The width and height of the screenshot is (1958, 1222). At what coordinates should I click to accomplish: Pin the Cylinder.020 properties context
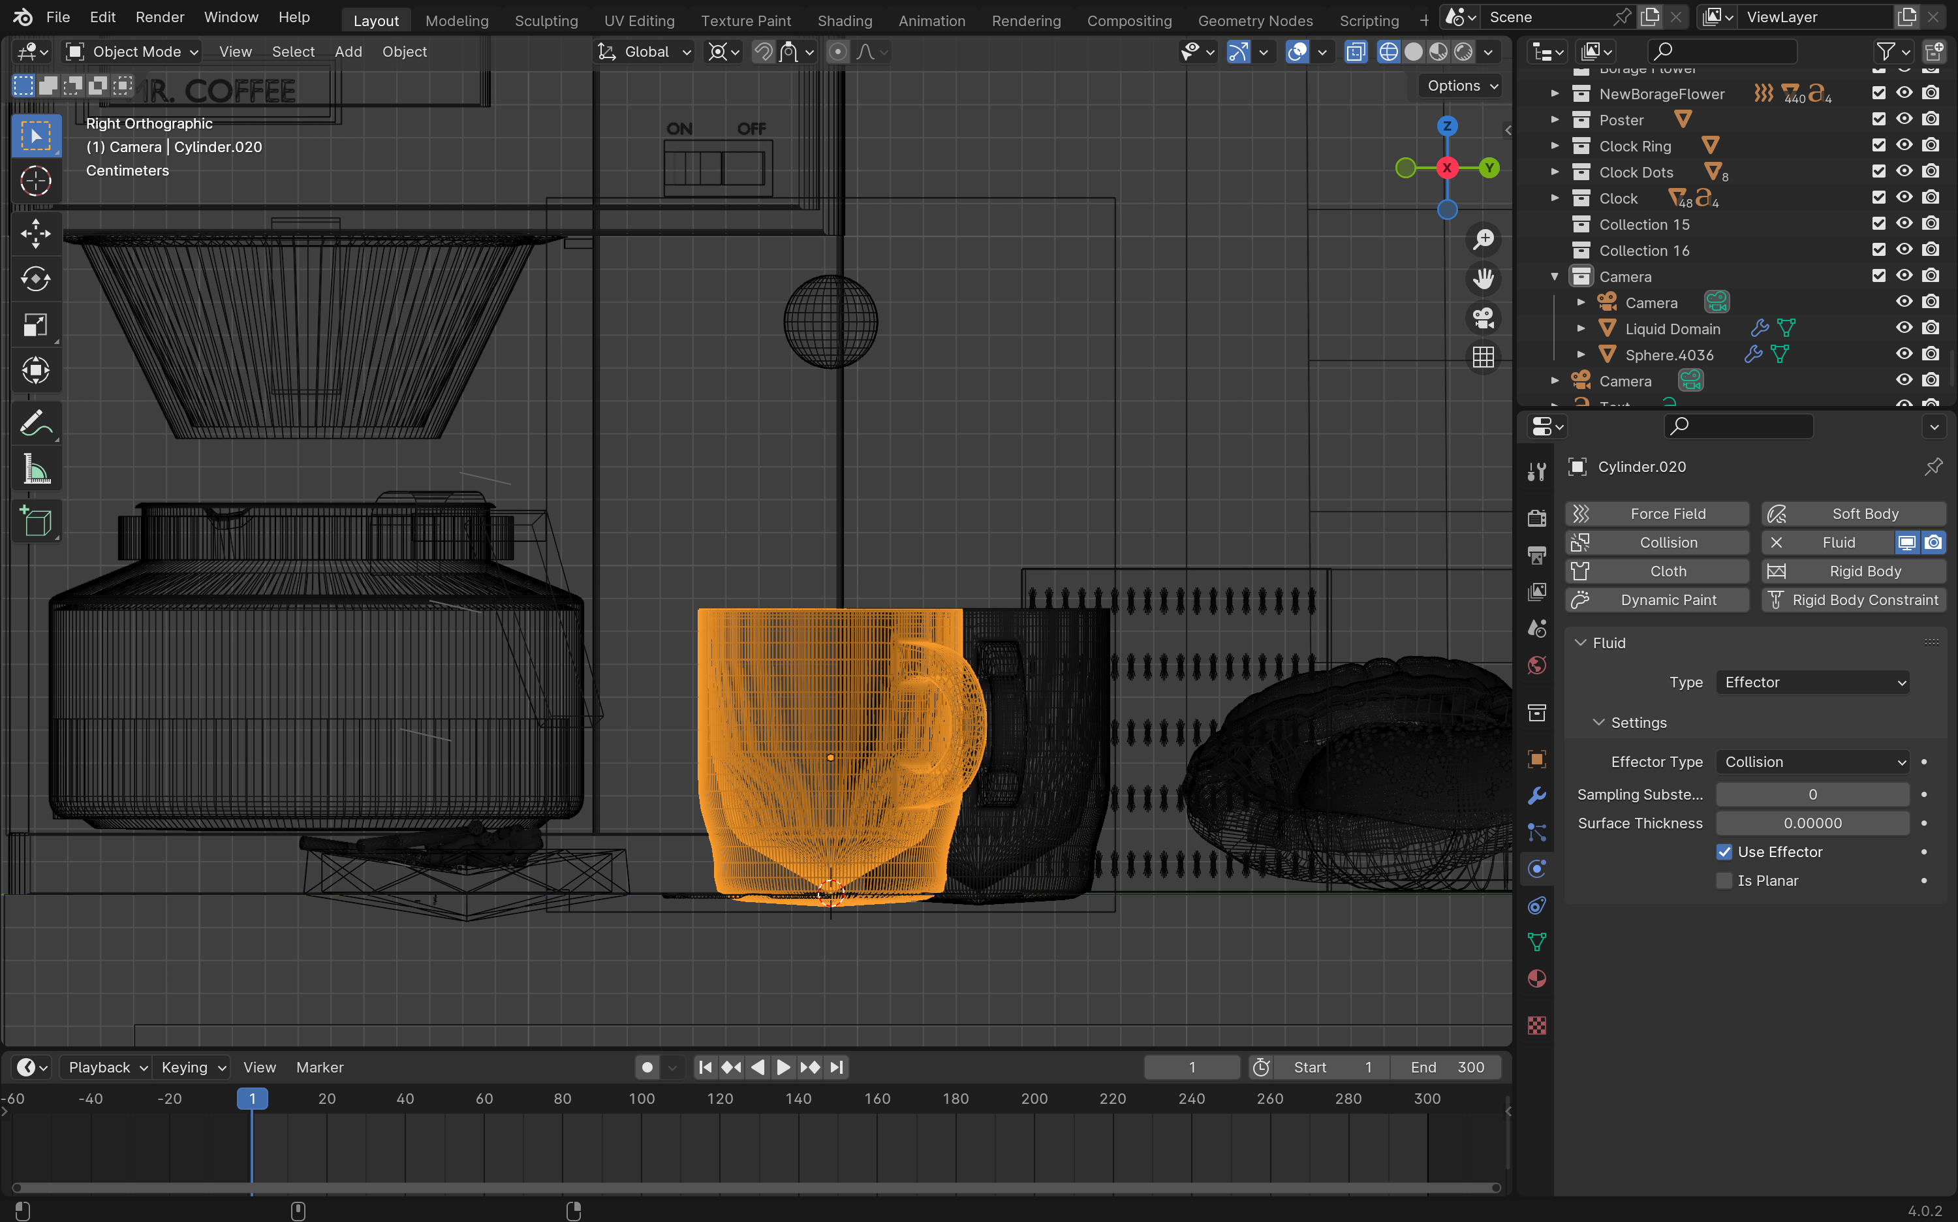point(1934,466)
